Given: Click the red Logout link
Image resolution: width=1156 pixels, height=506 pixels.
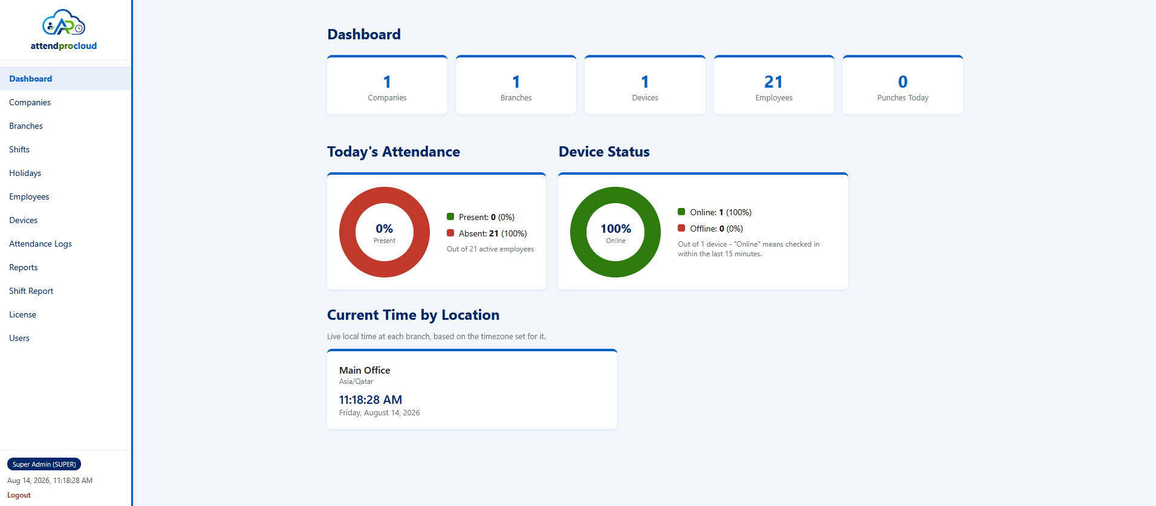Looking at the screenshot, I should 19,495.
